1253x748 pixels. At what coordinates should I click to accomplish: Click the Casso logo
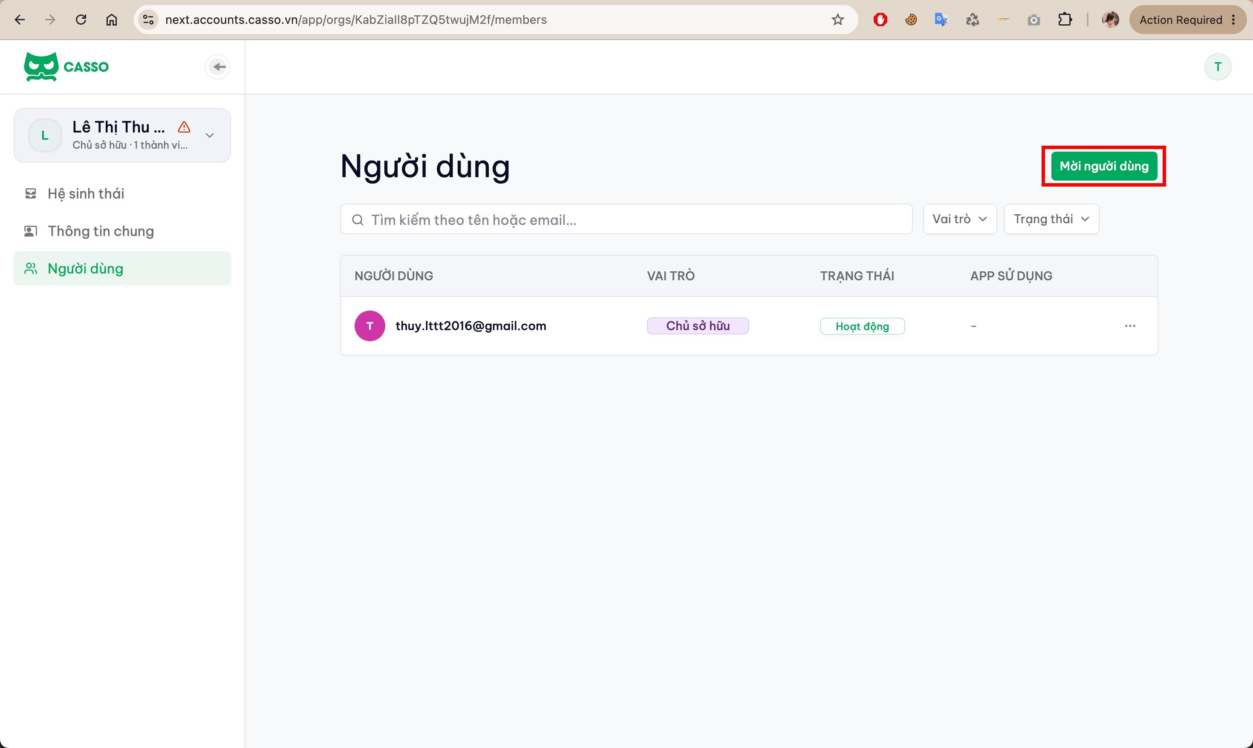[66, 66]
